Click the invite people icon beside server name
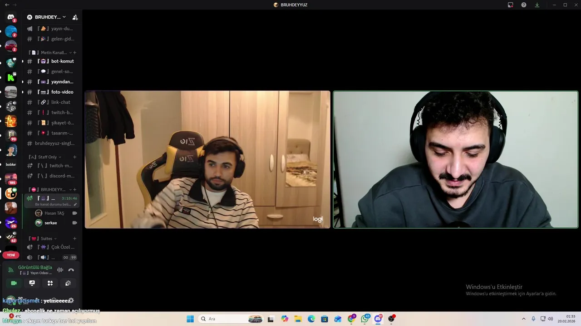 point(75,17)
